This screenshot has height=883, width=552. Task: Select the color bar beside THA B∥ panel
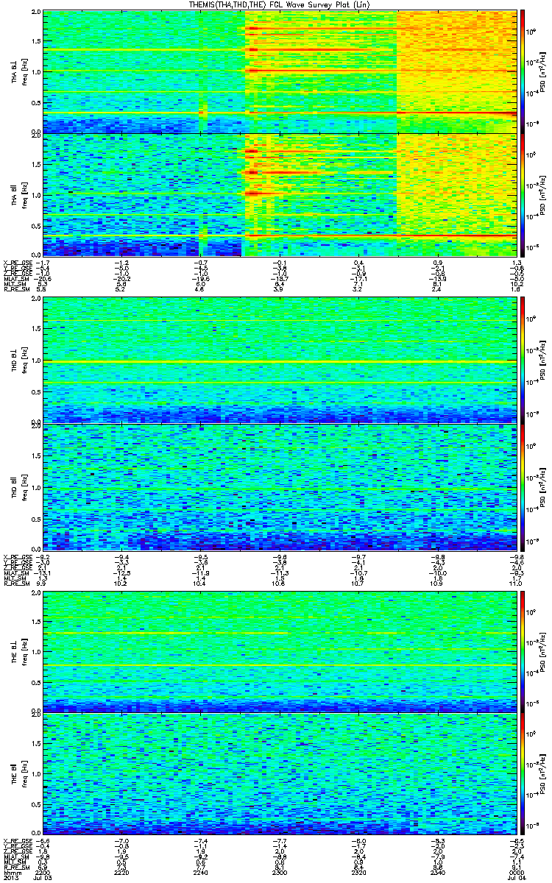point(523,194)
